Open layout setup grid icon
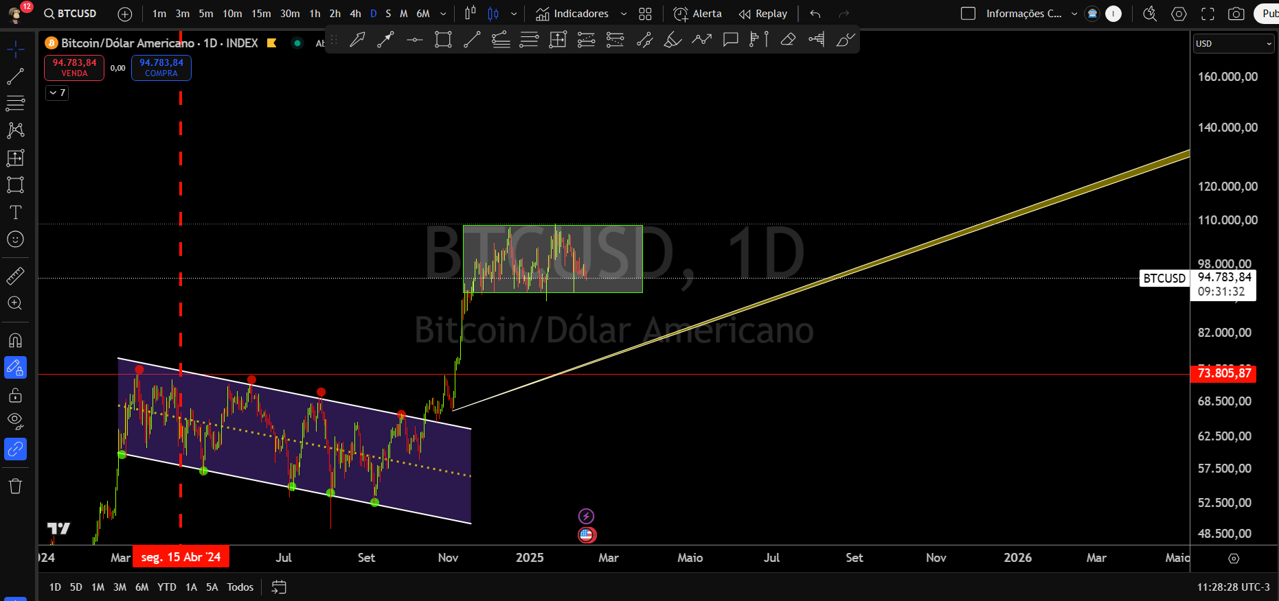Image resolution: width=1279 pixels, height=601 pixels. point(645,14)
